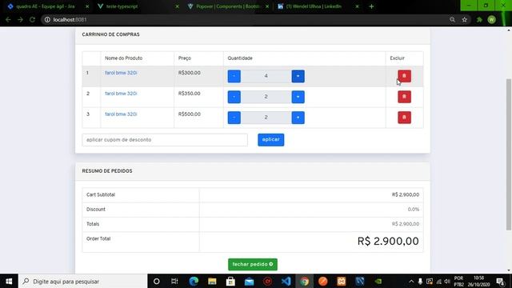
Task: Open the notification center icon
Action: click(x=501, y=281)
